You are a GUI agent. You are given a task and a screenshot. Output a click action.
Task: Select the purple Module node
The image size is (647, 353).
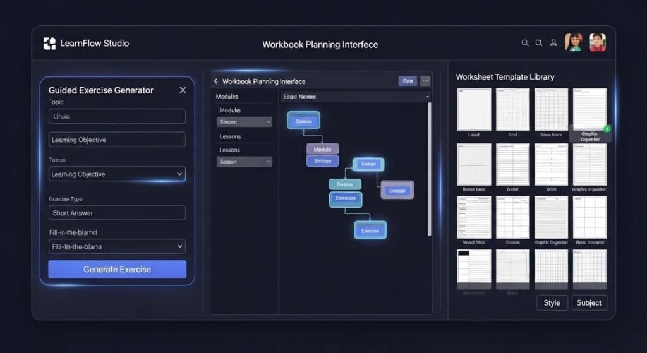pos(323,149)
